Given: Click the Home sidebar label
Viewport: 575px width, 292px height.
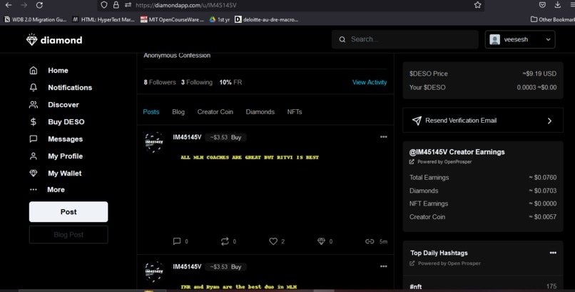Looking at the screenshot, I should point(58,71).
